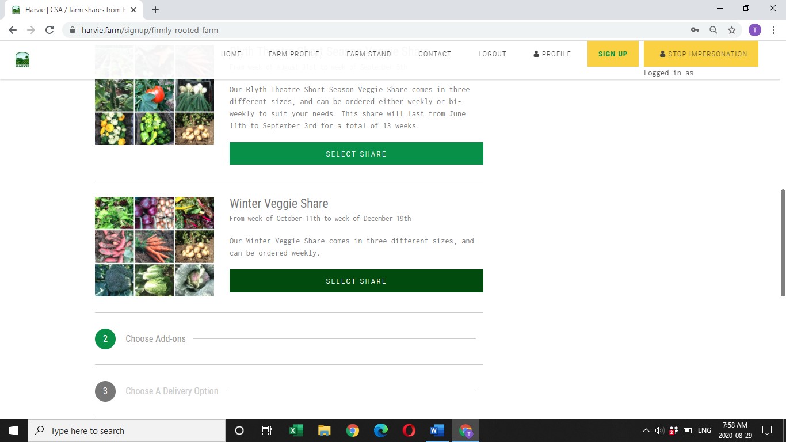Click the green step 2 circle
786x442 pixels.
coord(105,338)
